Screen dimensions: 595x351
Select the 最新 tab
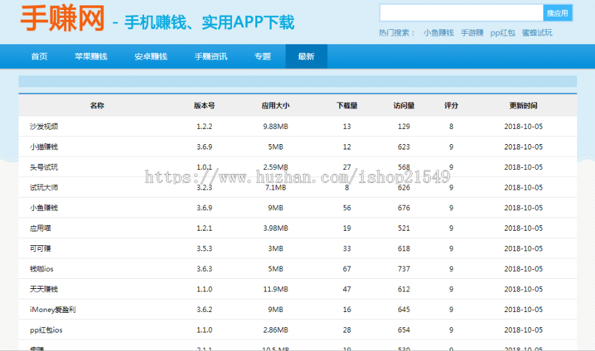(306, 57)
